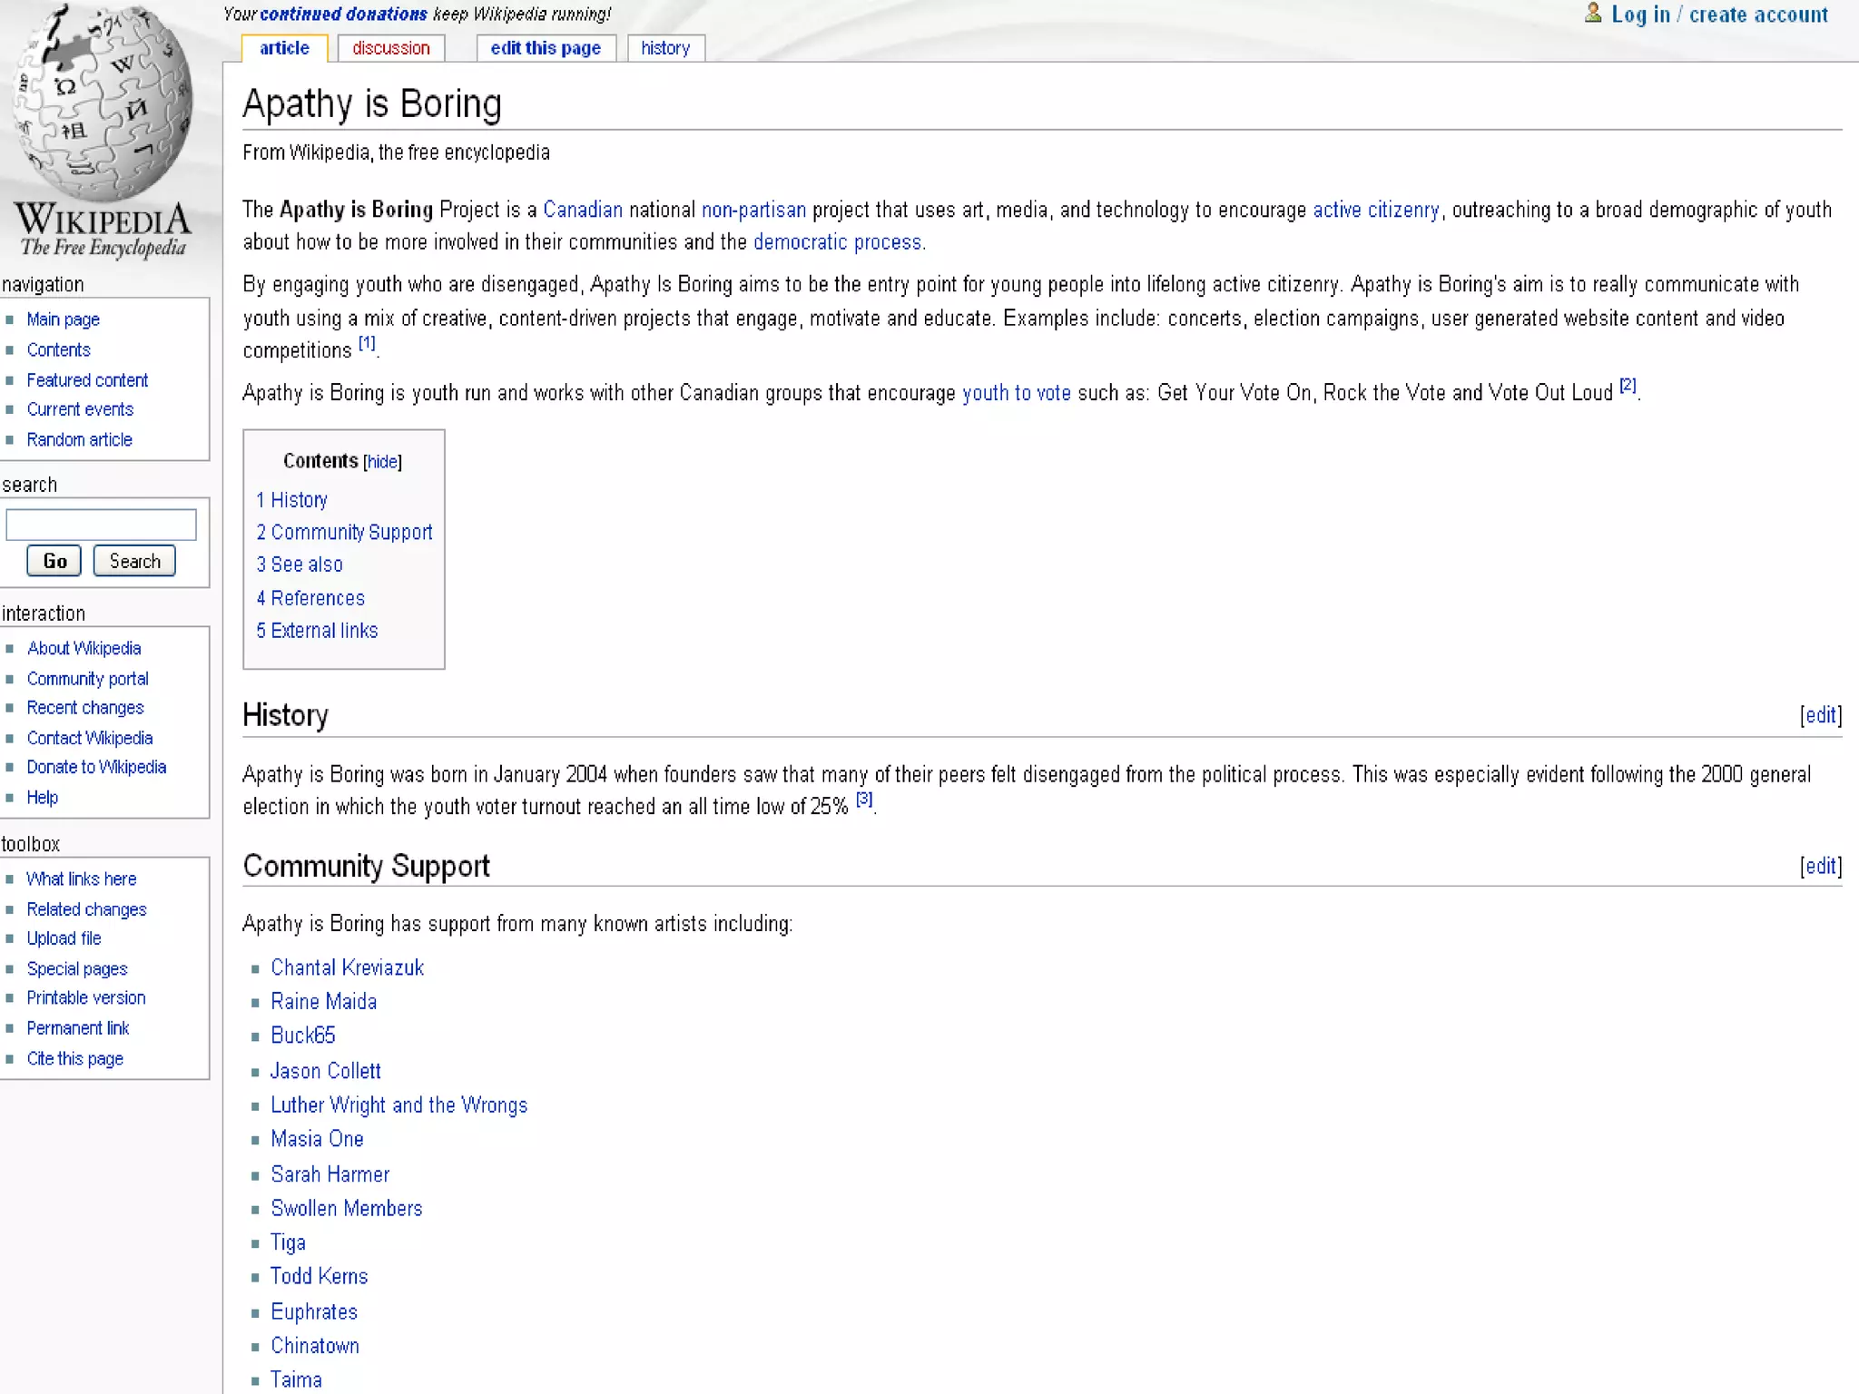
Task: Open the edit this page tab
Action: point(545,48)
